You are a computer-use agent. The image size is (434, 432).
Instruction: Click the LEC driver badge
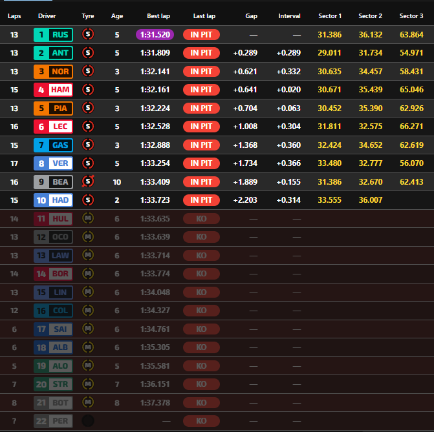(53, 127)
